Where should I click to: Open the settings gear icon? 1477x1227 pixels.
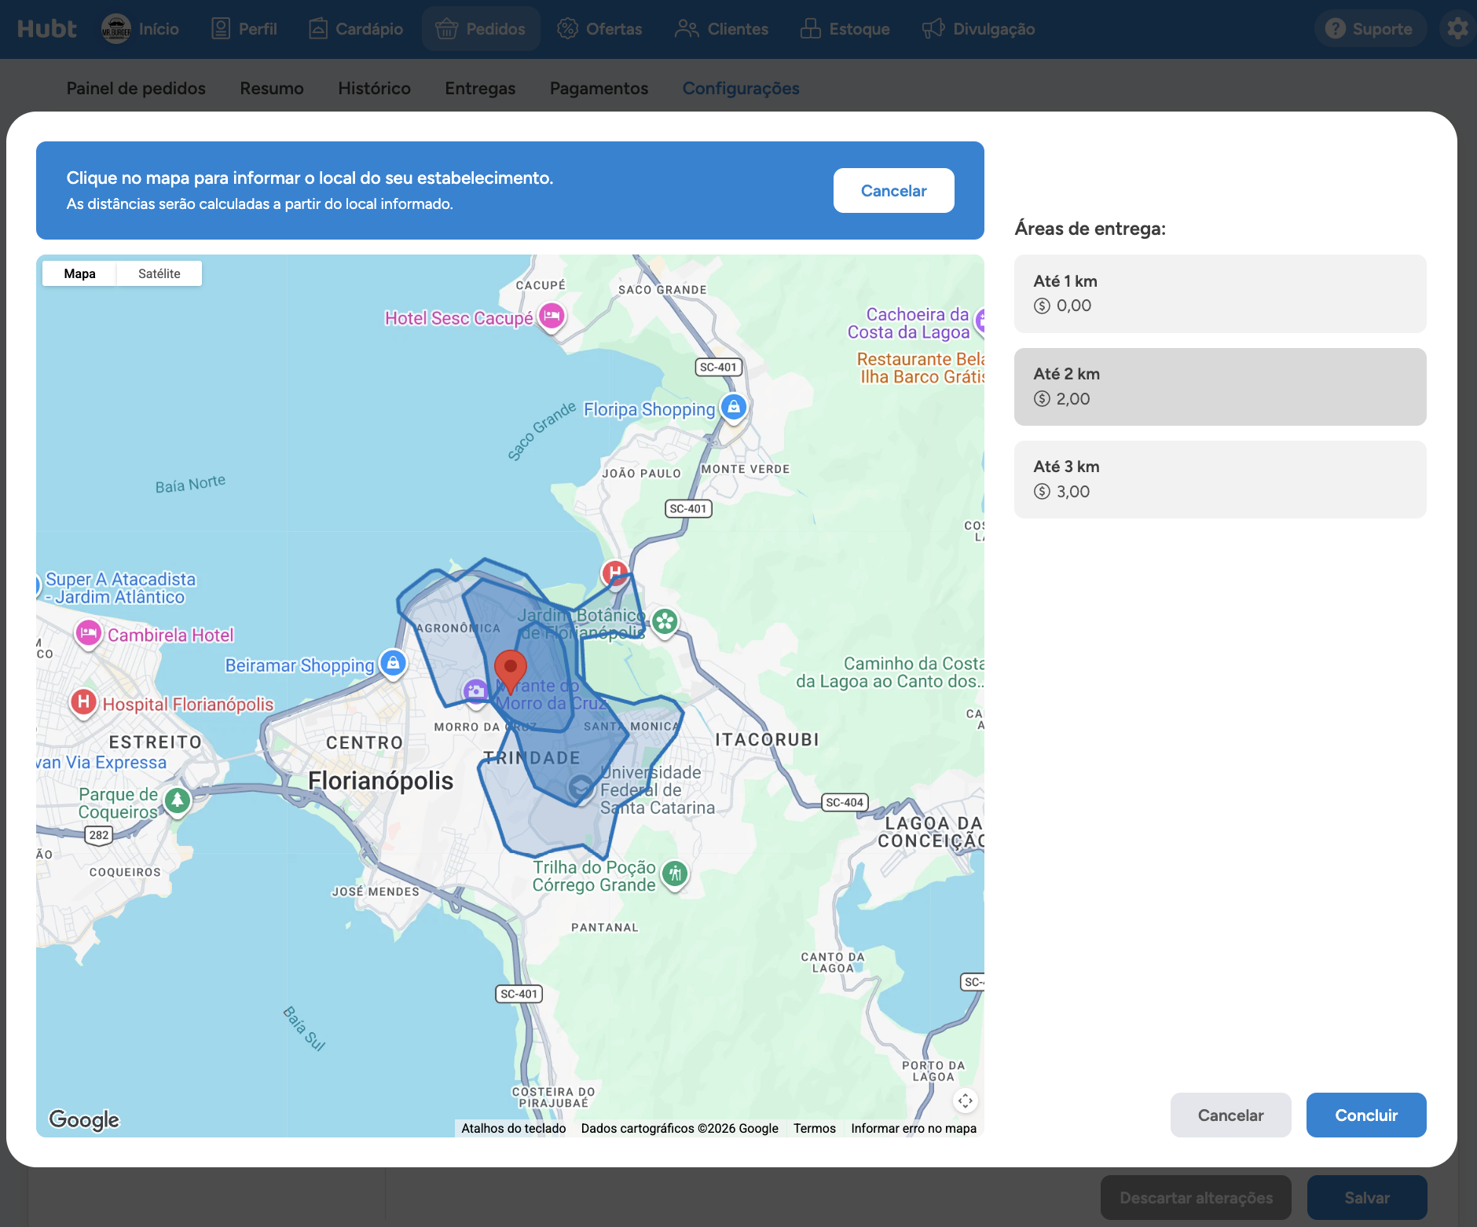[1458, 29]
